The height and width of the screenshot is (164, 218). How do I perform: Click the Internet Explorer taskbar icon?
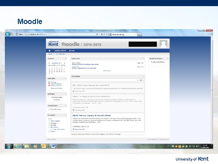tap(18, 146)
